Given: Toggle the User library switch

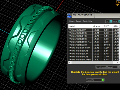Looking at the screenshot, I should tap(116, 21).
